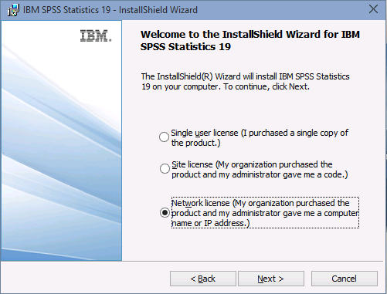The width and height of the screenshot is (387, 294).
Task: Go to the next step with Next >
Action: click(271, 279)
